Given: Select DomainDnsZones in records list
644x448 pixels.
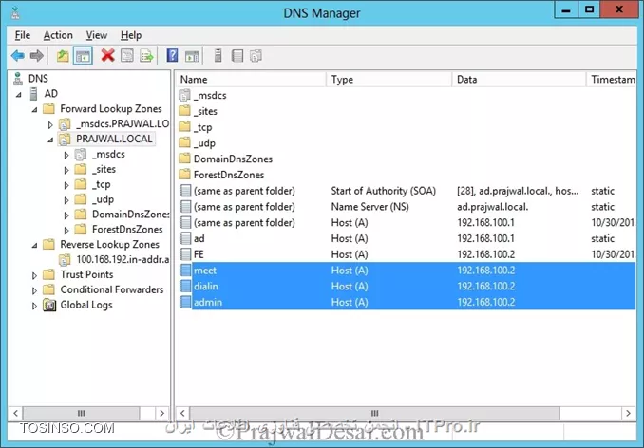Looking at the screenshot, I should pyautogui.click(x=233, y=159).
